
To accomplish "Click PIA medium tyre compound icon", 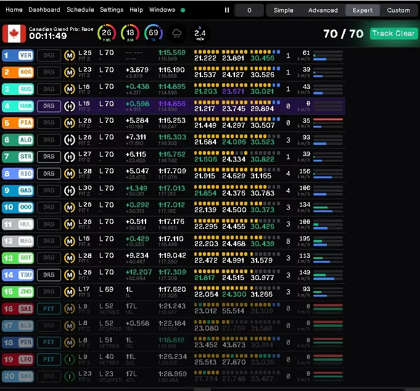I will tap(70, 123).
